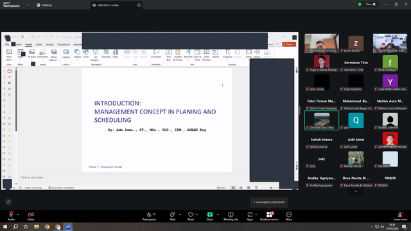Click the 3D Models icon
The height and width of the screenshot is (231, 411).
pyautogui.click(x=95, y=55)
